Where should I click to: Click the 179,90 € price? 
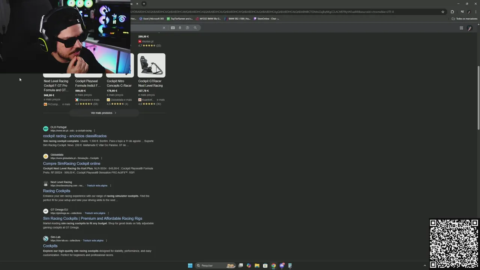[112, 91]
